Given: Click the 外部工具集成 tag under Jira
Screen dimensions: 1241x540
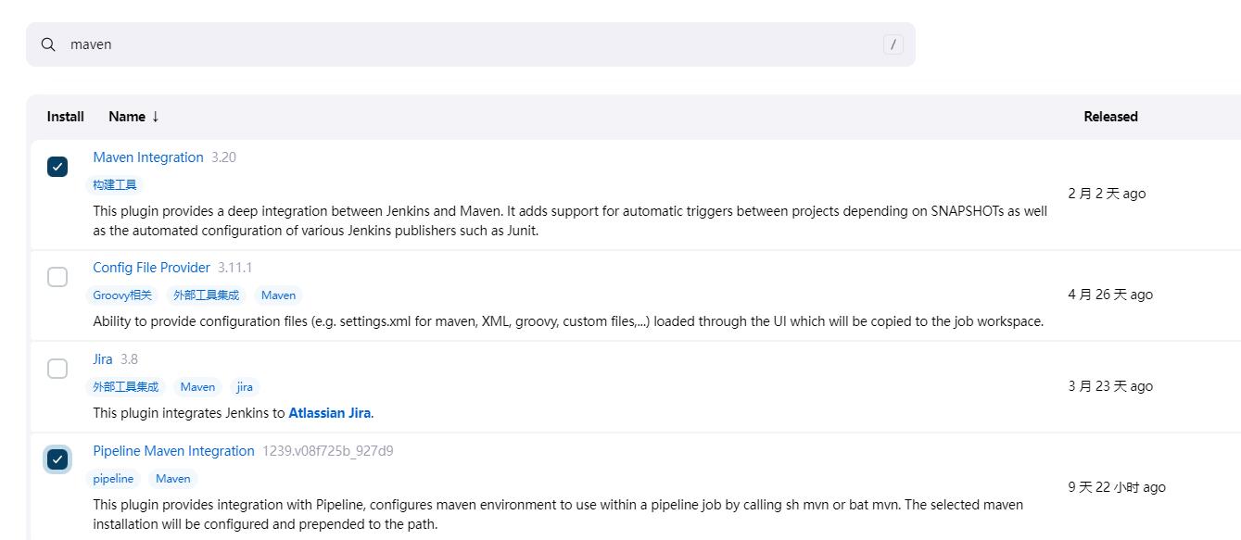Looking at the screenshot, I should pos(126,387).
